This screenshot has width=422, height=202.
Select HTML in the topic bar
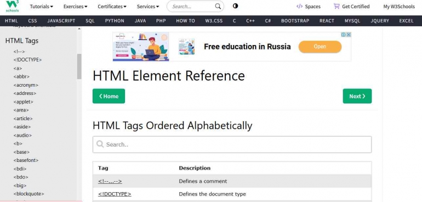pyautogui.click(x=12, y=21)
